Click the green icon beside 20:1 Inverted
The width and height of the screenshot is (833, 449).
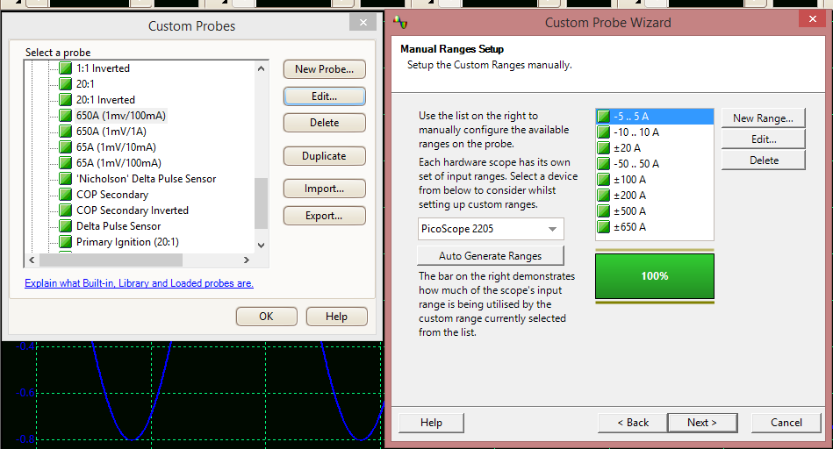click(65, 100)
